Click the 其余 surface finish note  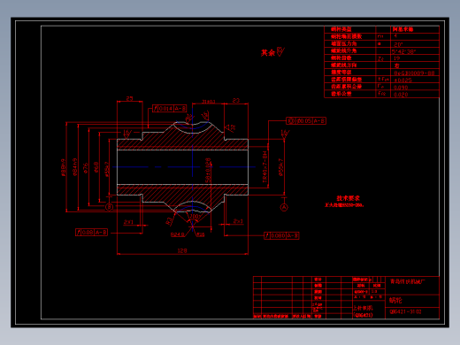(x=268, y=53)
